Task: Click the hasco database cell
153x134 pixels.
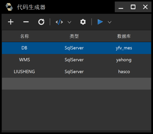Action: 124,72
